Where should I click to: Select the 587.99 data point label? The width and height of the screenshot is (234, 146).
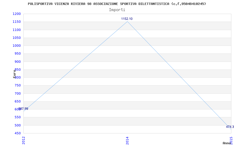(23, 109)
